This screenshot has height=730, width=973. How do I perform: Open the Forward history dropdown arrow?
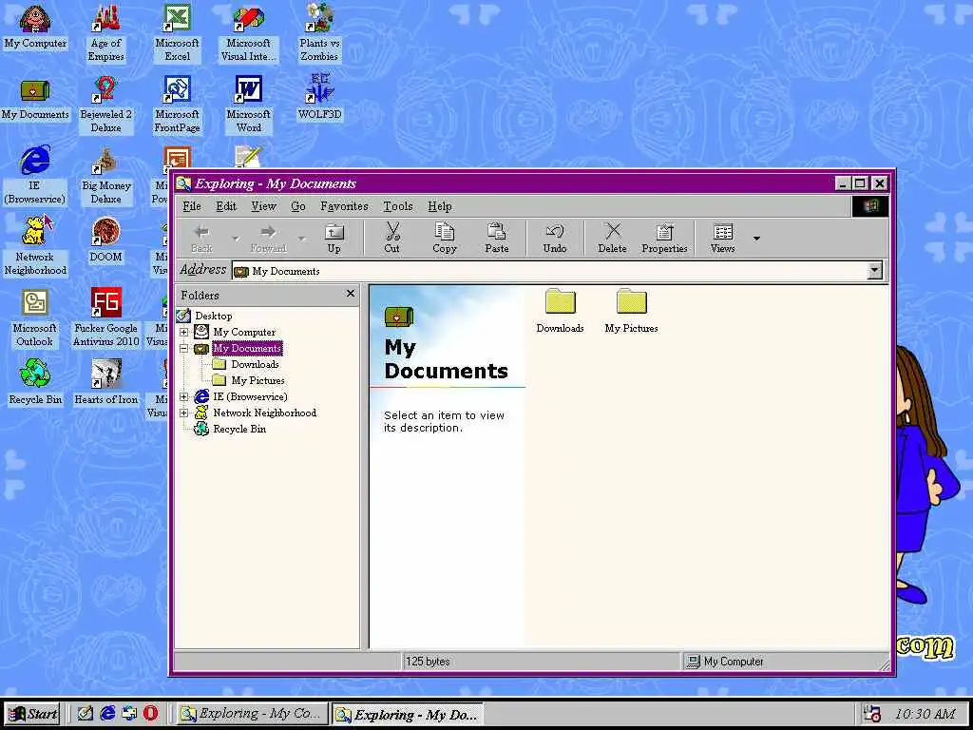pyautogui.click(x=301, y=239)
